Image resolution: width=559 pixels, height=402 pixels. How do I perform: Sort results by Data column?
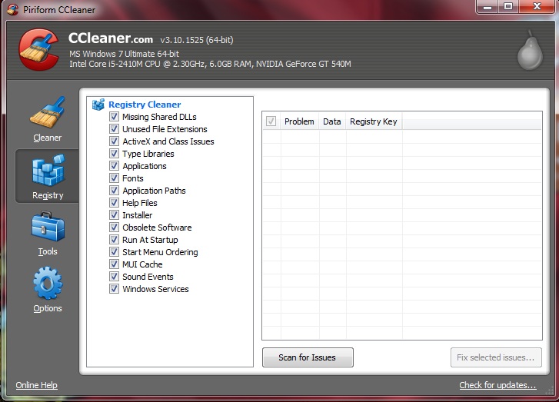[x=332, y=121]
